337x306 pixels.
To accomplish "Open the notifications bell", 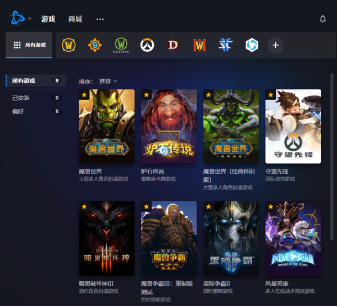I will [x=322, y=19].
